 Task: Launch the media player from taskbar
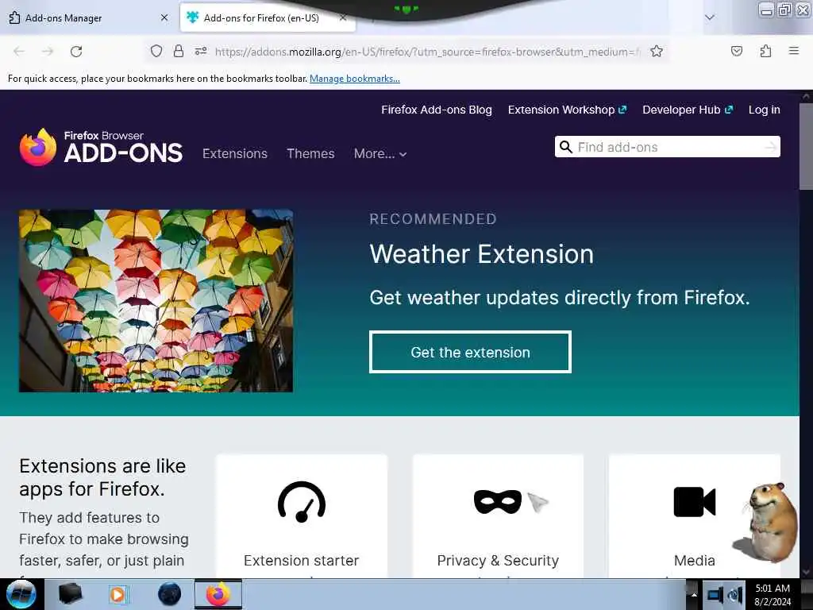118,594
